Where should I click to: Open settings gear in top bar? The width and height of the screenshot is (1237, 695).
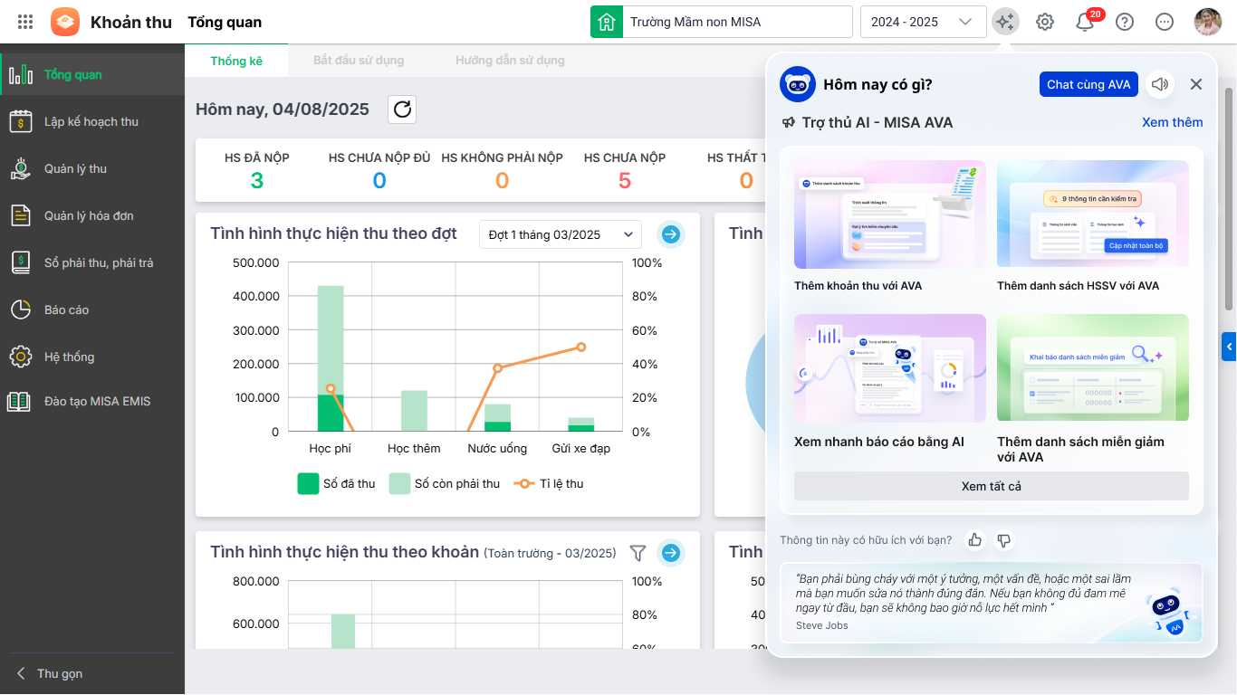click(1045, 22)
